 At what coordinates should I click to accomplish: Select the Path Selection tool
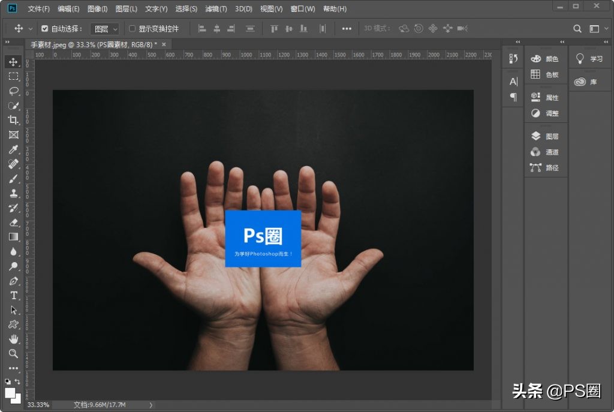tap(13, 310)
